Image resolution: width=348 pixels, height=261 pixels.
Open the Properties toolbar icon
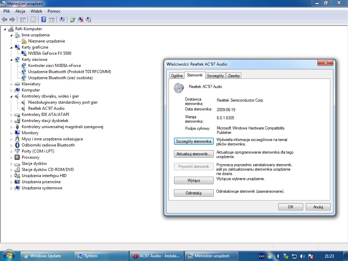coord(33,19)
